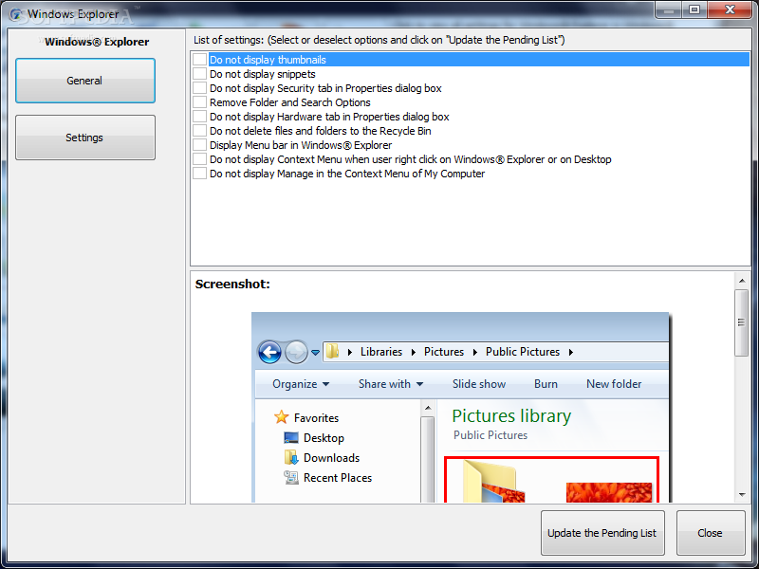Tick 'Do not display Manage' checkbox
Screen dimensions: 759x569
click(199, 174)
